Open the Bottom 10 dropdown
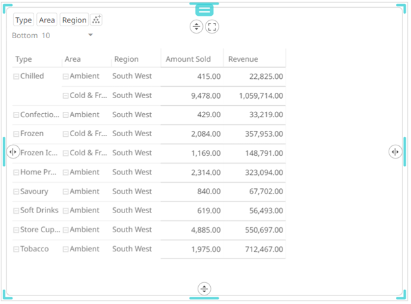The width and height of the screenshot is (411, 304). click(90, 35)
